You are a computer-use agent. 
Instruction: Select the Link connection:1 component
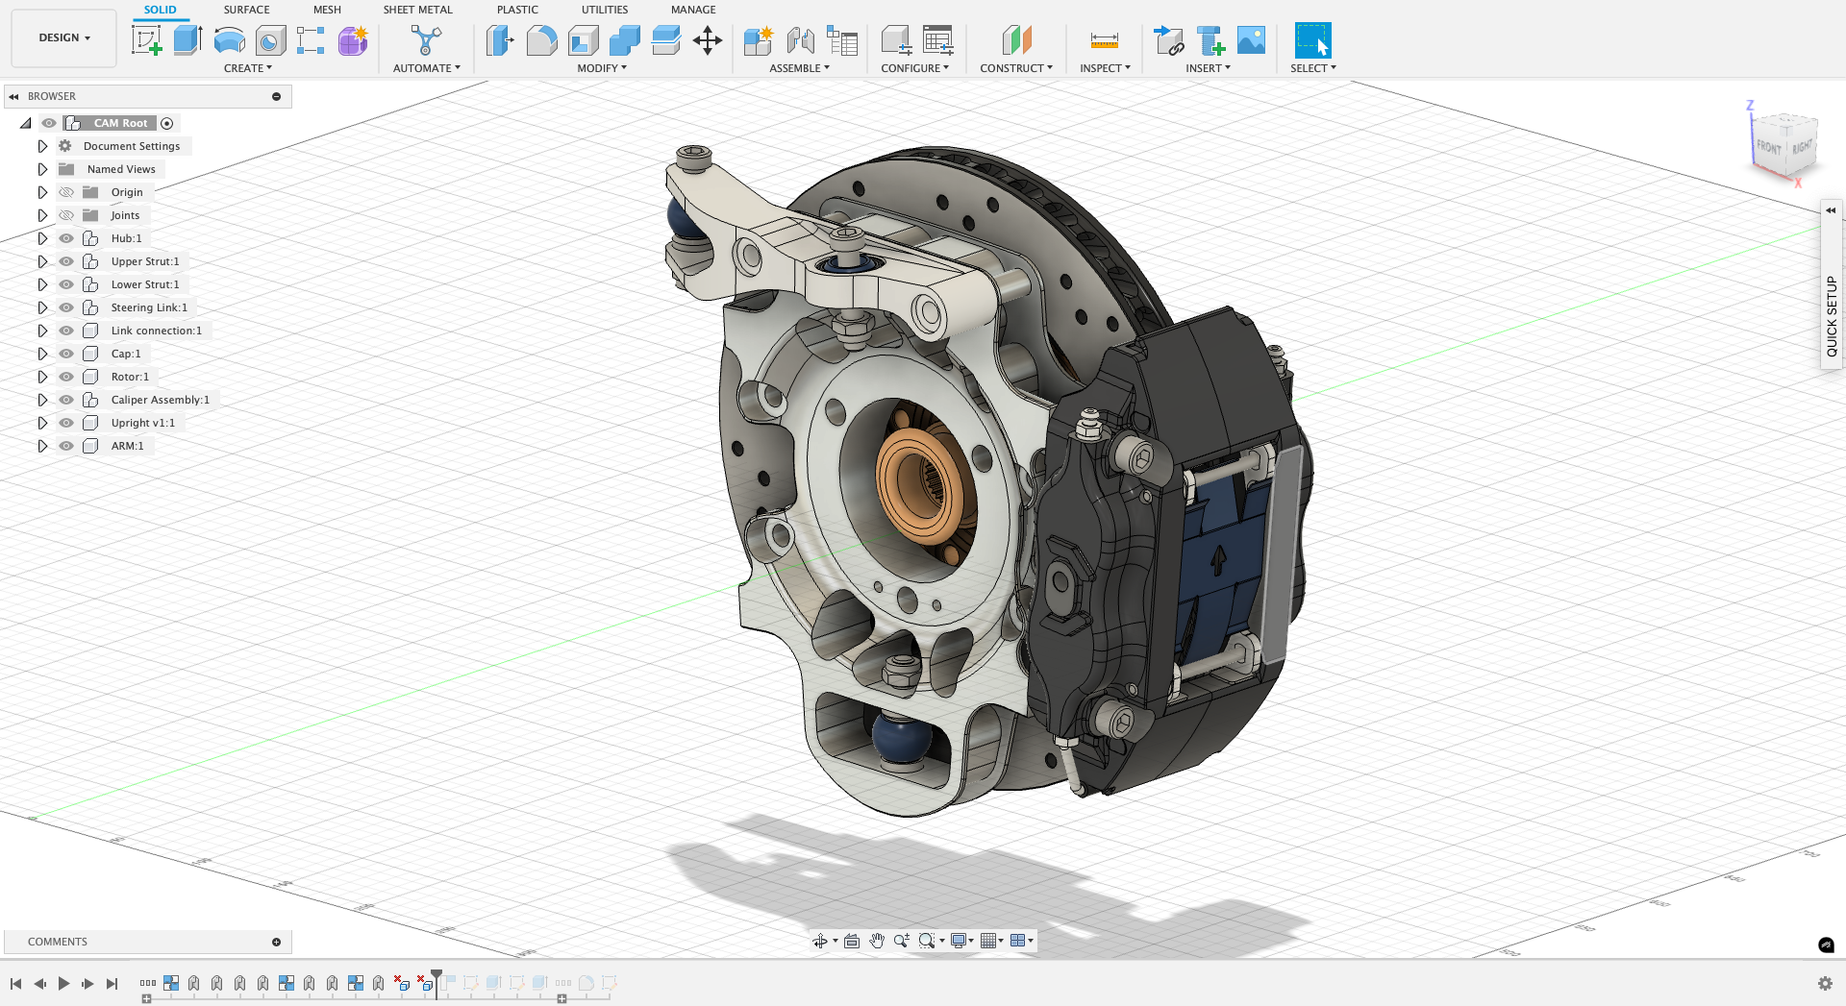(156, 331)
